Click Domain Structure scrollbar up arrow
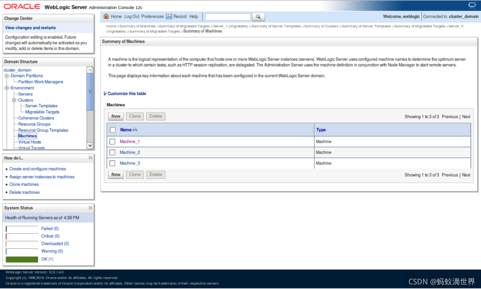481x289 pixels. [x=90, y=70]
